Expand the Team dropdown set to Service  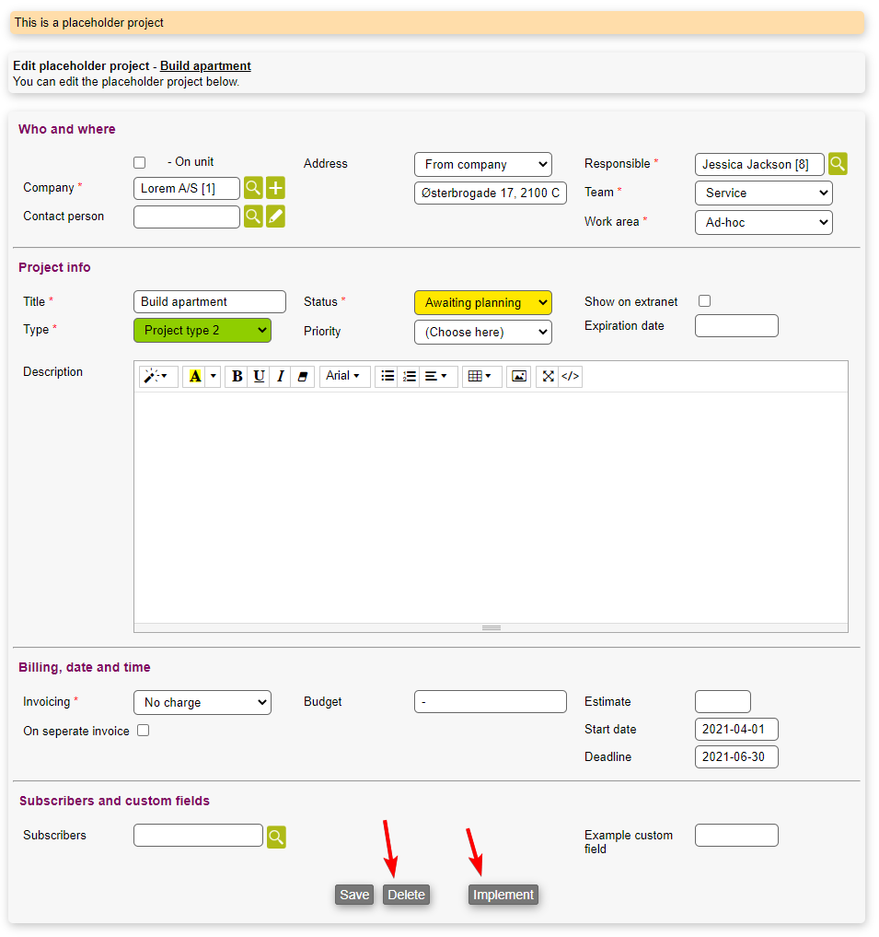763,193
